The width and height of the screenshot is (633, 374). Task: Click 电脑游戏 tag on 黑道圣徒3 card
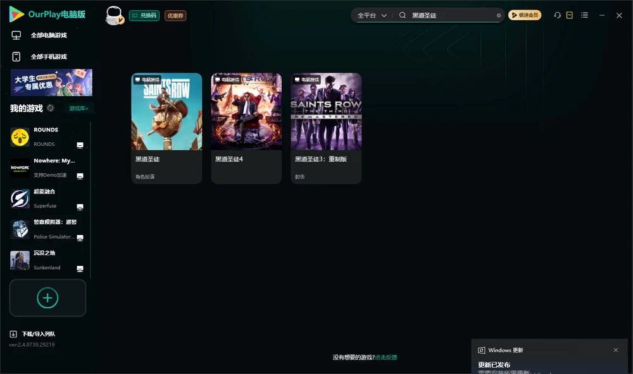[x=307, y=80]
